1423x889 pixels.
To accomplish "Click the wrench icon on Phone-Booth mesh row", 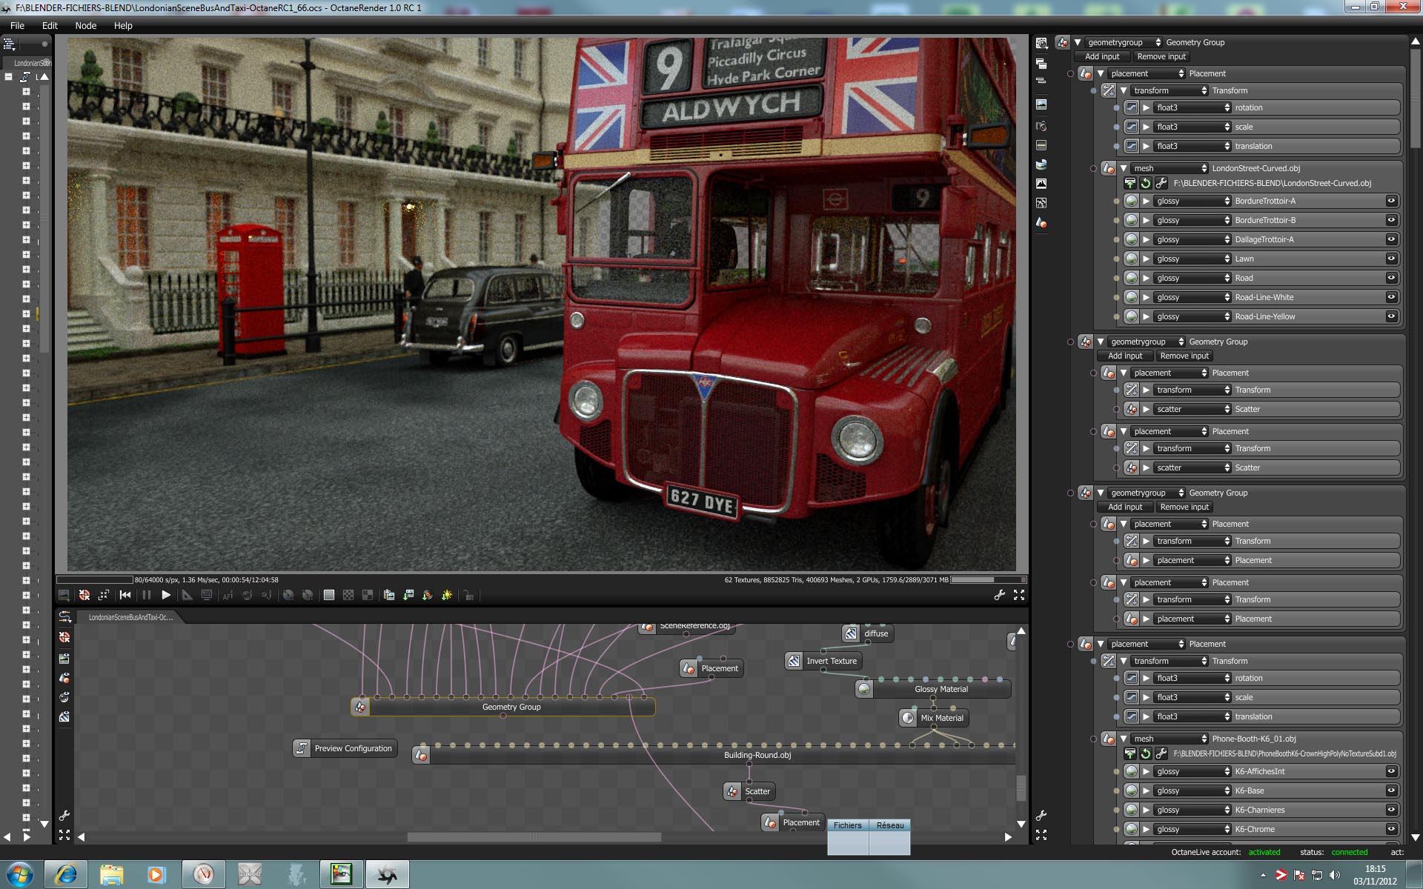I will click(1161, 753).
